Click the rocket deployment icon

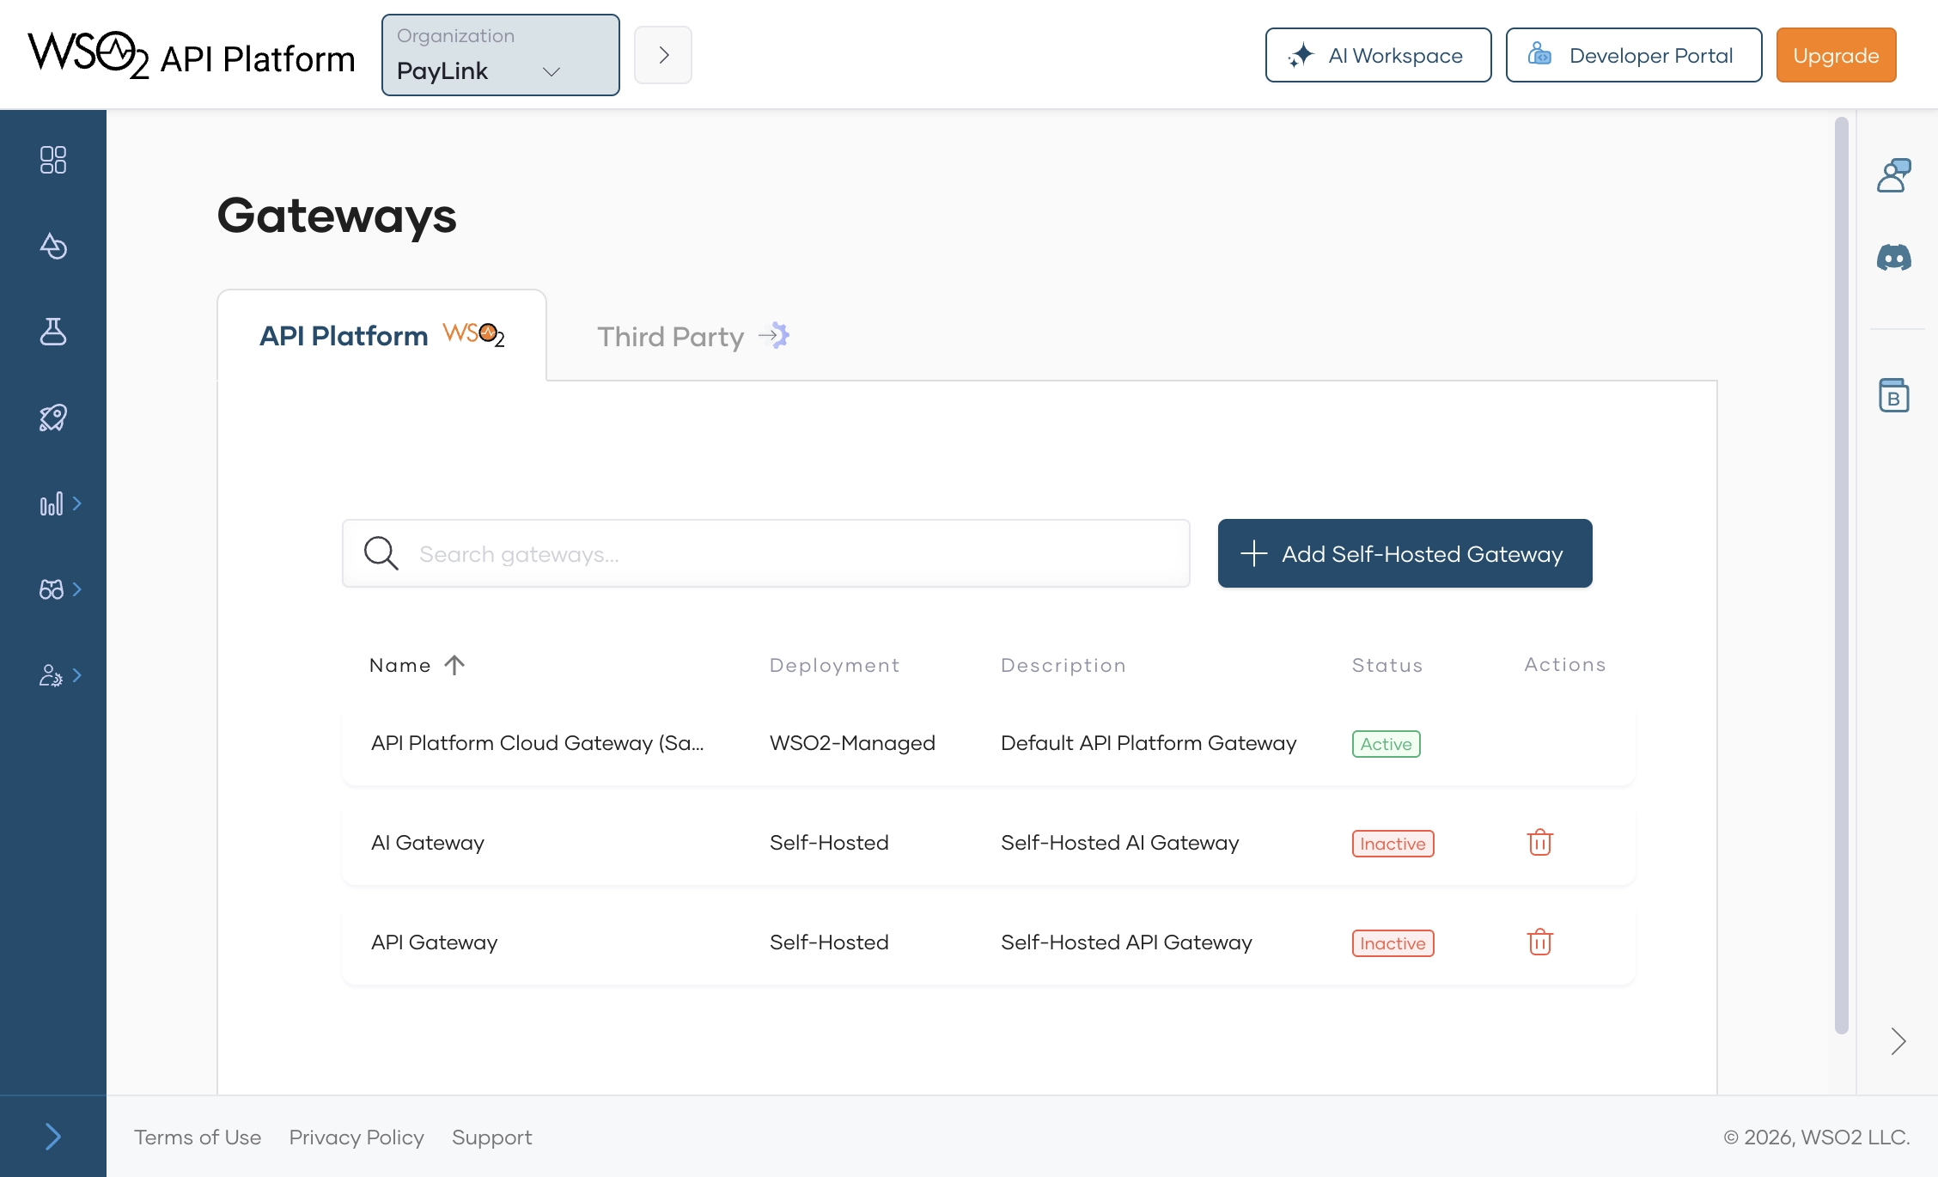52,418
